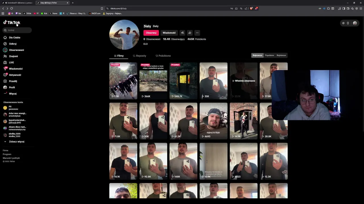This screenshot has height=204, width=364.
Task: Click the Program footer link
Action: click(x=7, y=154)
